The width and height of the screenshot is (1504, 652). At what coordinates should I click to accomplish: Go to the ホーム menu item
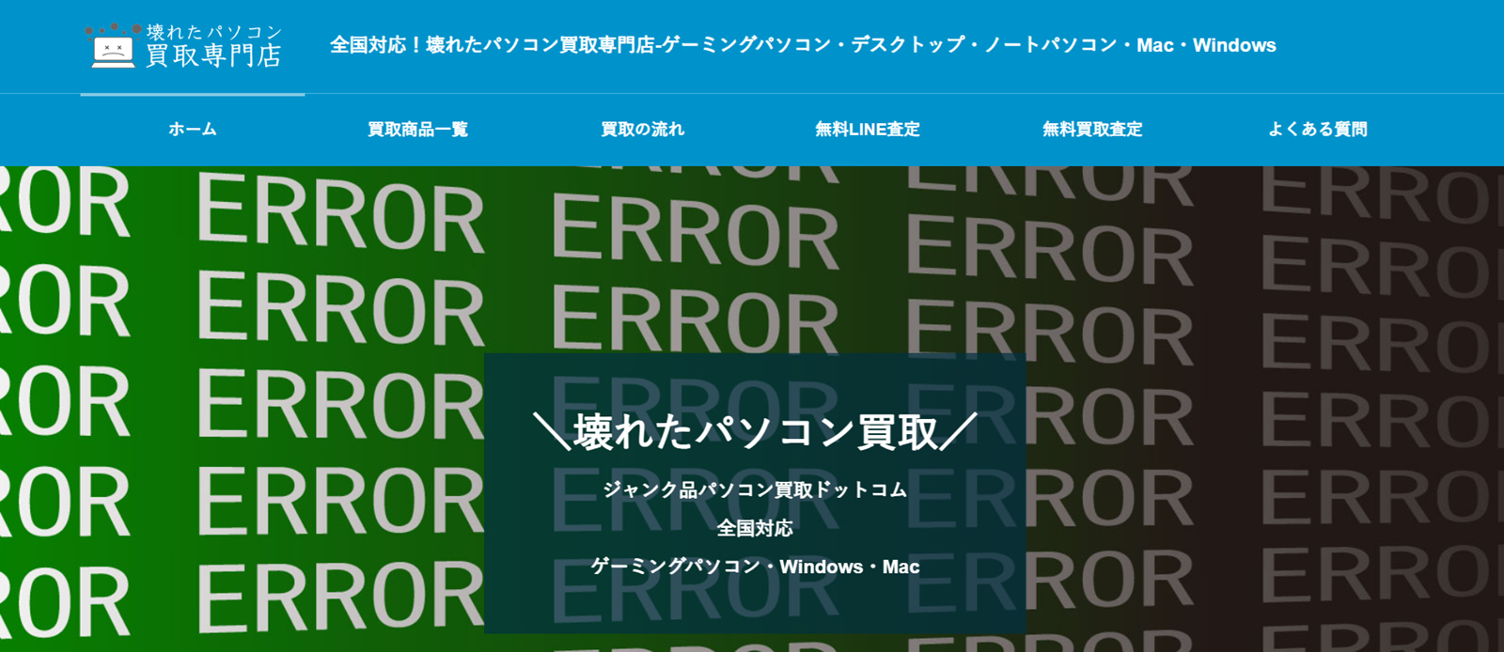(193, 130)
